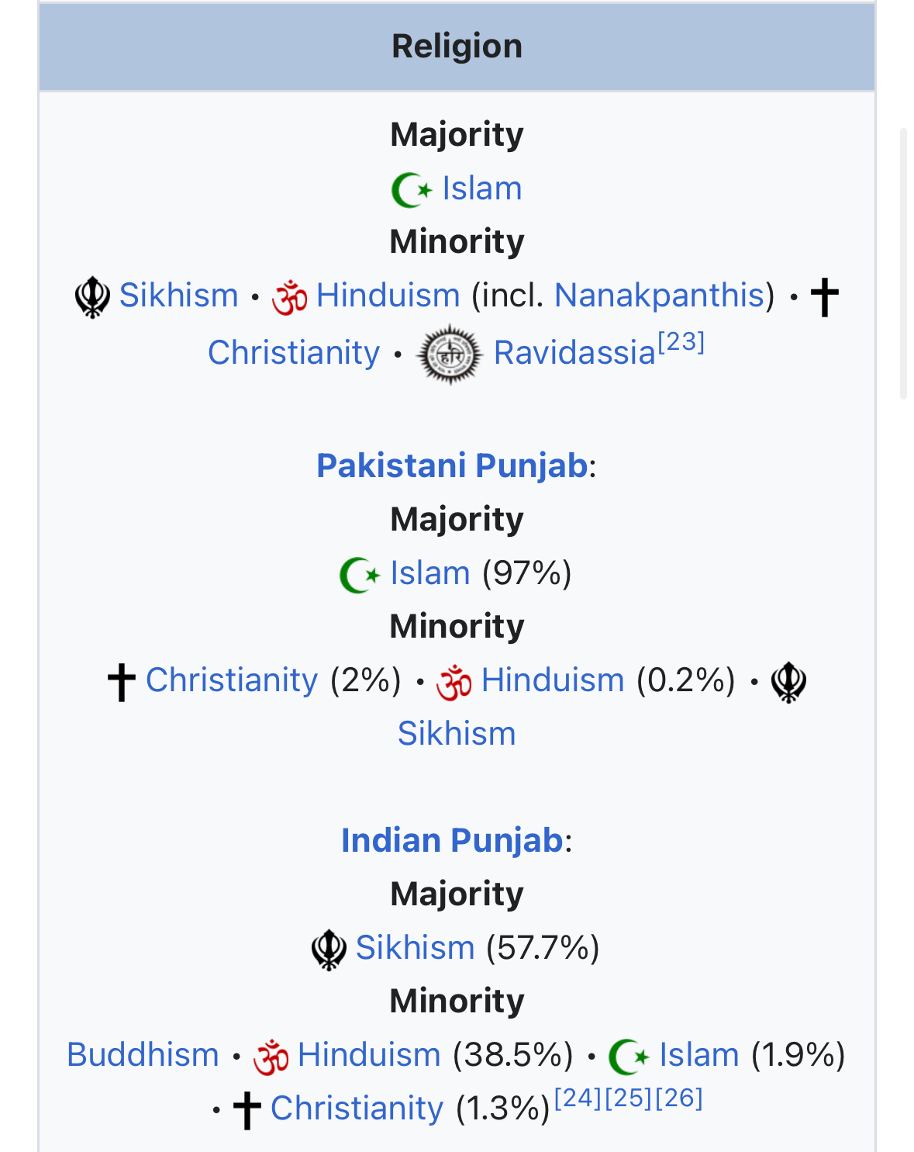Click the Om icon beside Hinduism (38.5%)
The width and height of the screenshot is (914, 1152).
coord(271,1057)
